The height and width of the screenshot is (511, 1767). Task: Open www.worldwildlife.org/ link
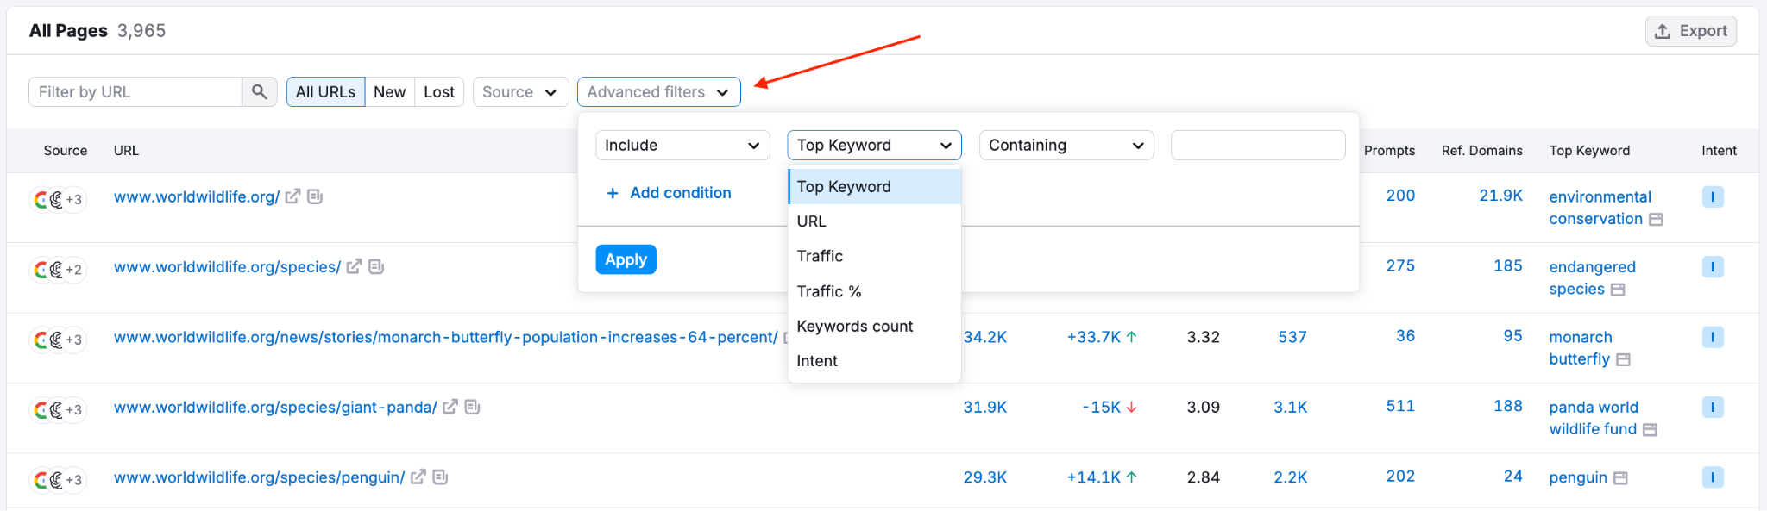coord(197,197)
